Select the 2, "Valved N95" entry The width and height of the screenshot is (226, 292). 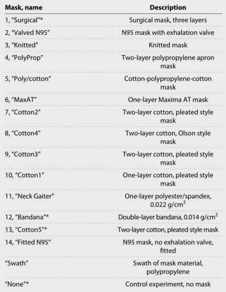tap(27, 32)
